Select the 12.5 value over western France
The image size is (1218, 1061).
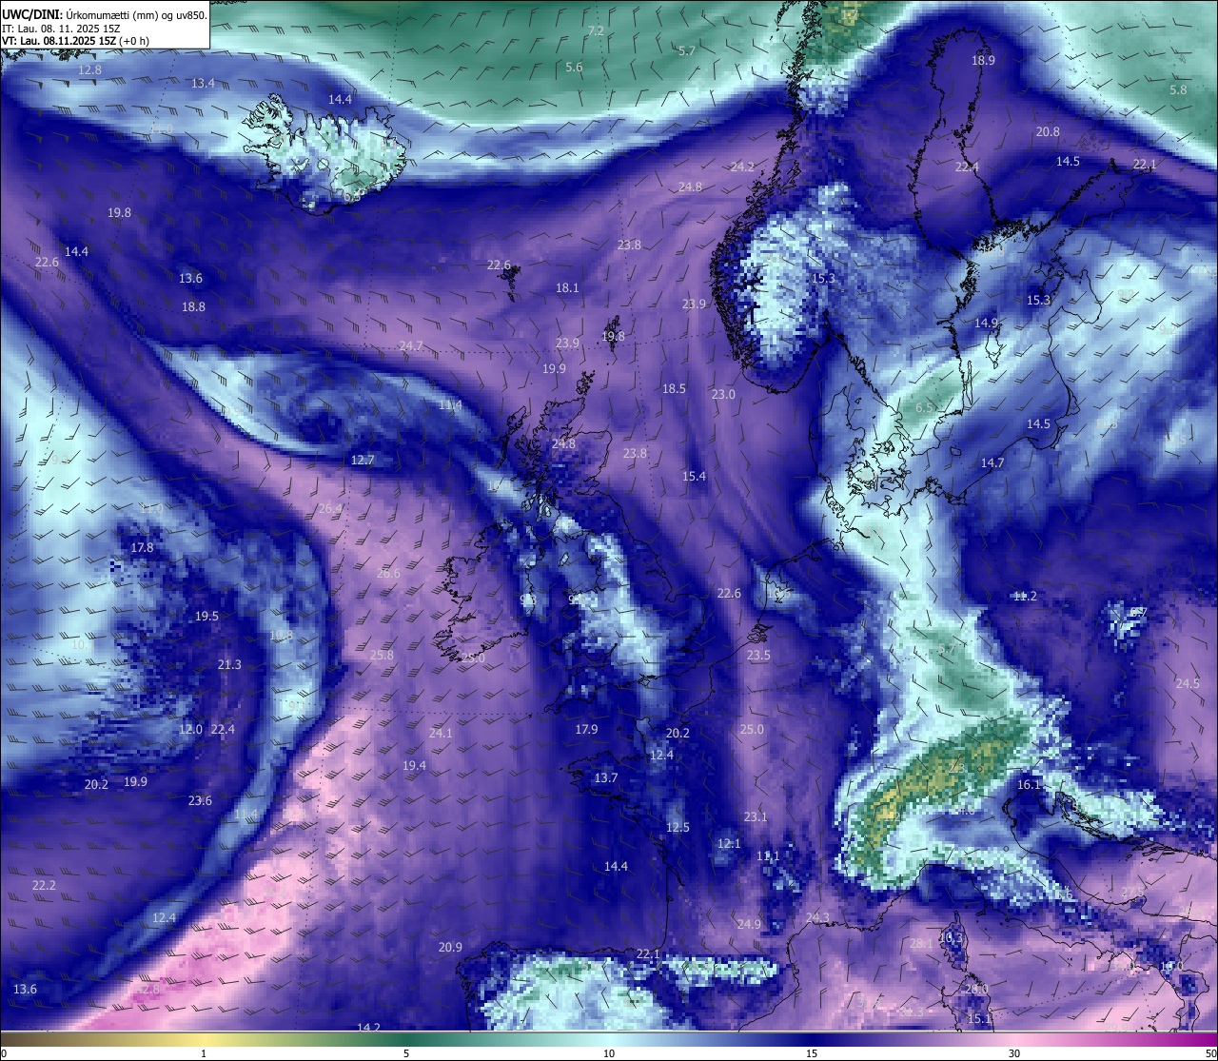tap(678, 828)
